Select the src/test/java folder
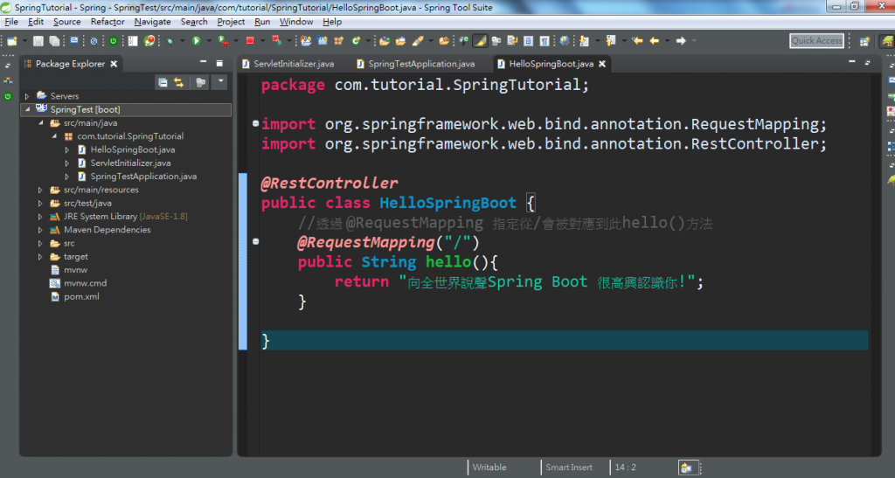The width and height of the screenshot is (895, 478). [x=87, y=203]
